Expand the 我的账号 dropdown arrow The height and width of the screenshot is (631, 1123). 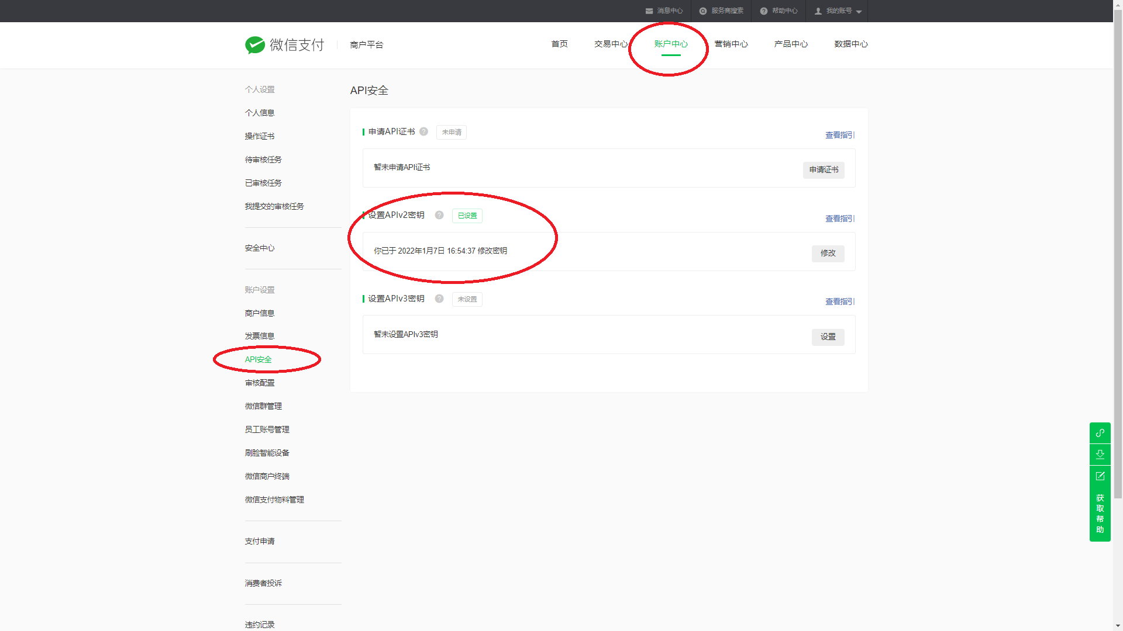pyautogui.click(x=859, y=12)
